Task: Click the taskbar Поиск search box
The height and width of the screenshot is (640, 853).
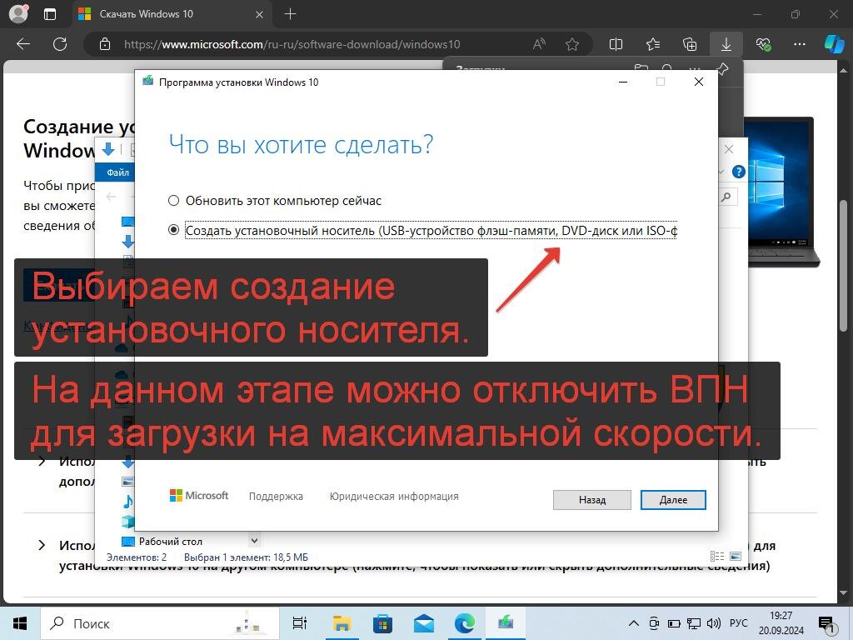Action: pos(160,623)
